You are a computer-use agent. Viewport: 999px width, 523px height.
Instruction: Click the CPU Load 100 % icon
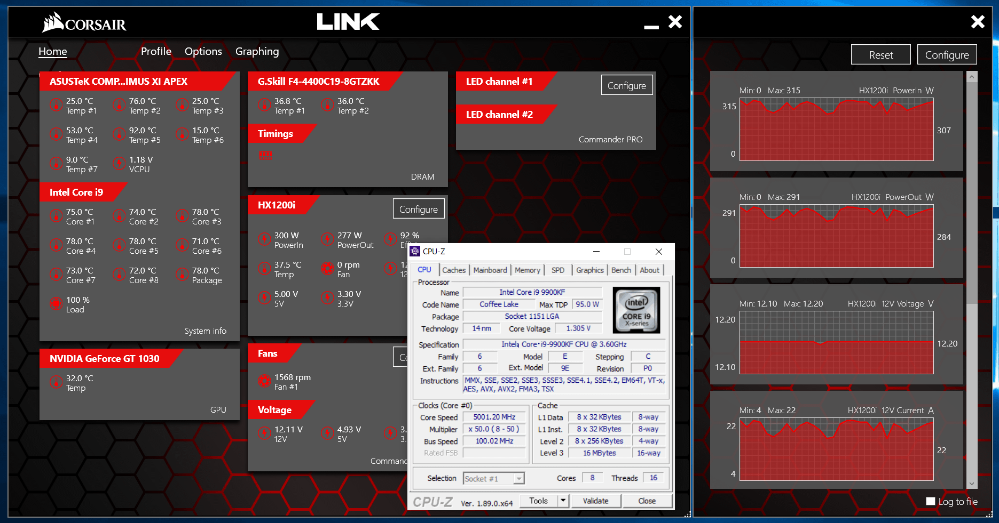(56, 304)
